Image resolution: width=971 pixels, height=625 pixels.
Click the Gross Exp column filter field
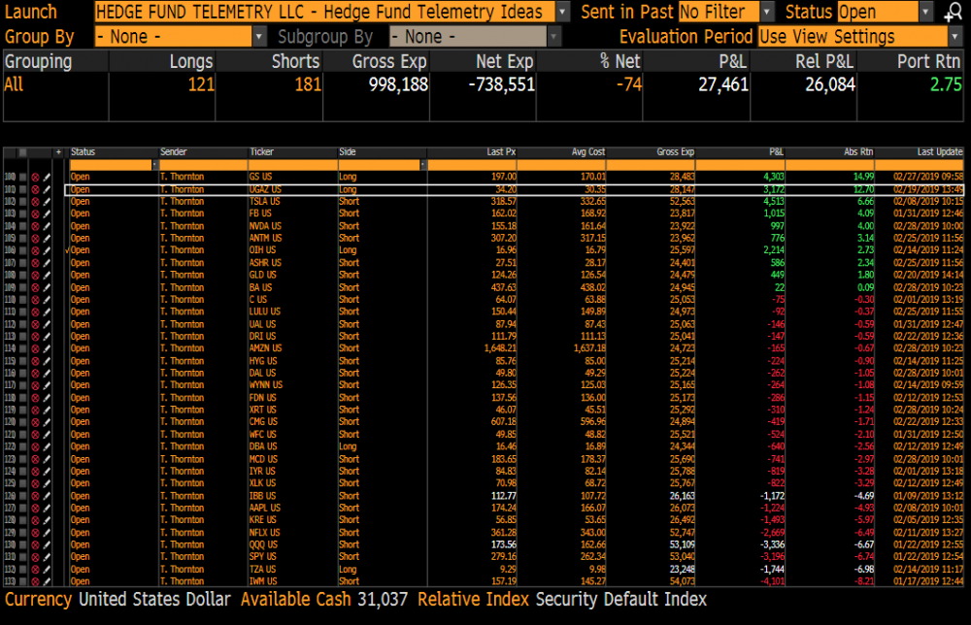pos(651,165)
